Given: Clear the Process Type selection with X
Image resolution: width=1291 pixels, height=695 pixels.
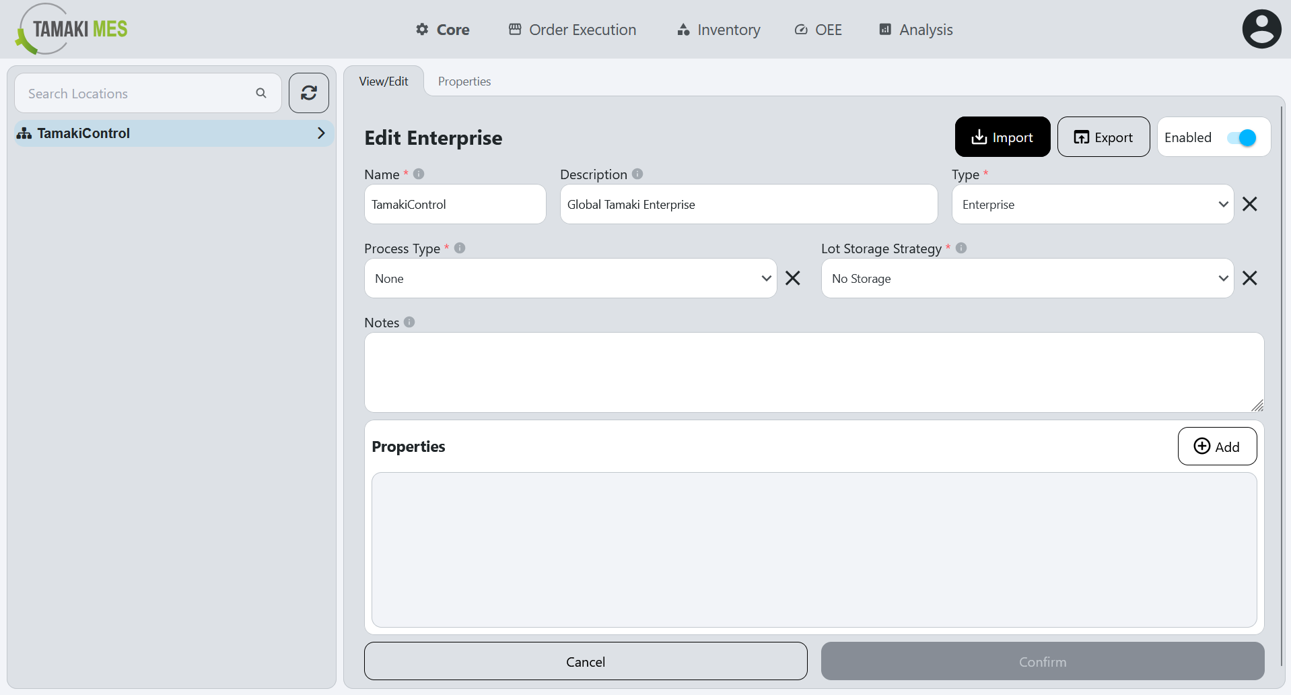Looking at the screenshot, I should pyautogui.click(x=793, y=278).
